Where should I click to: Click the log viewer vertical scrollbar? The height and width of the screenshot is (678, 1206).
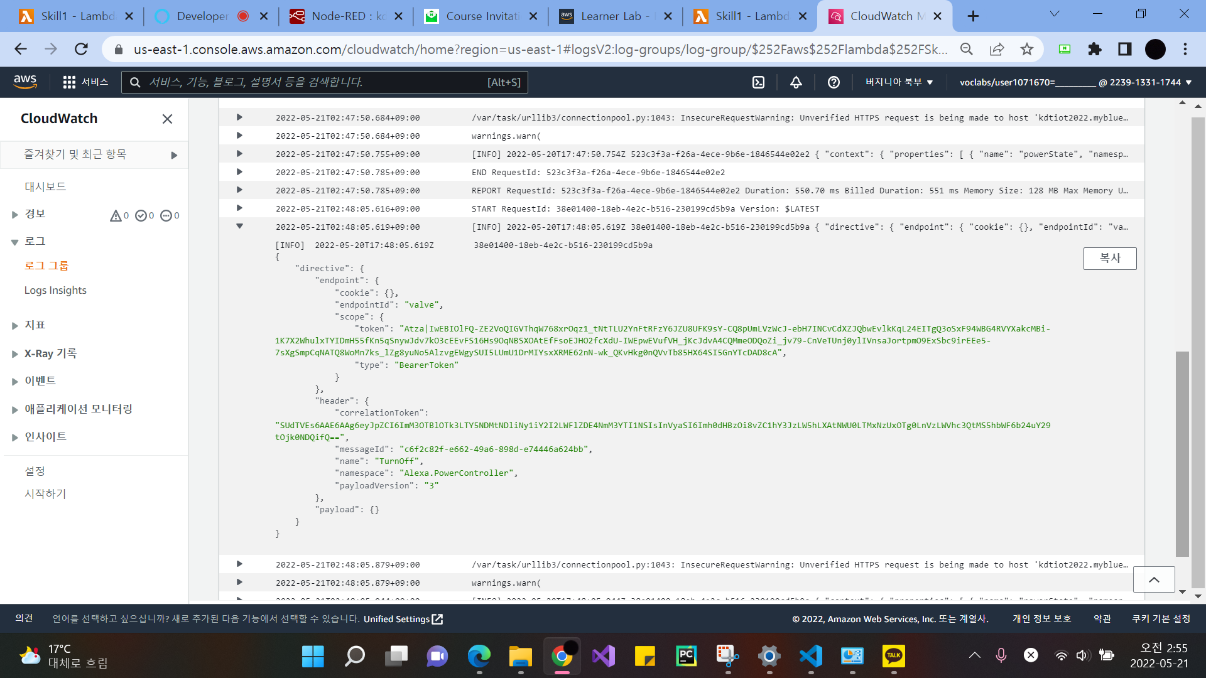[1182, 453]
